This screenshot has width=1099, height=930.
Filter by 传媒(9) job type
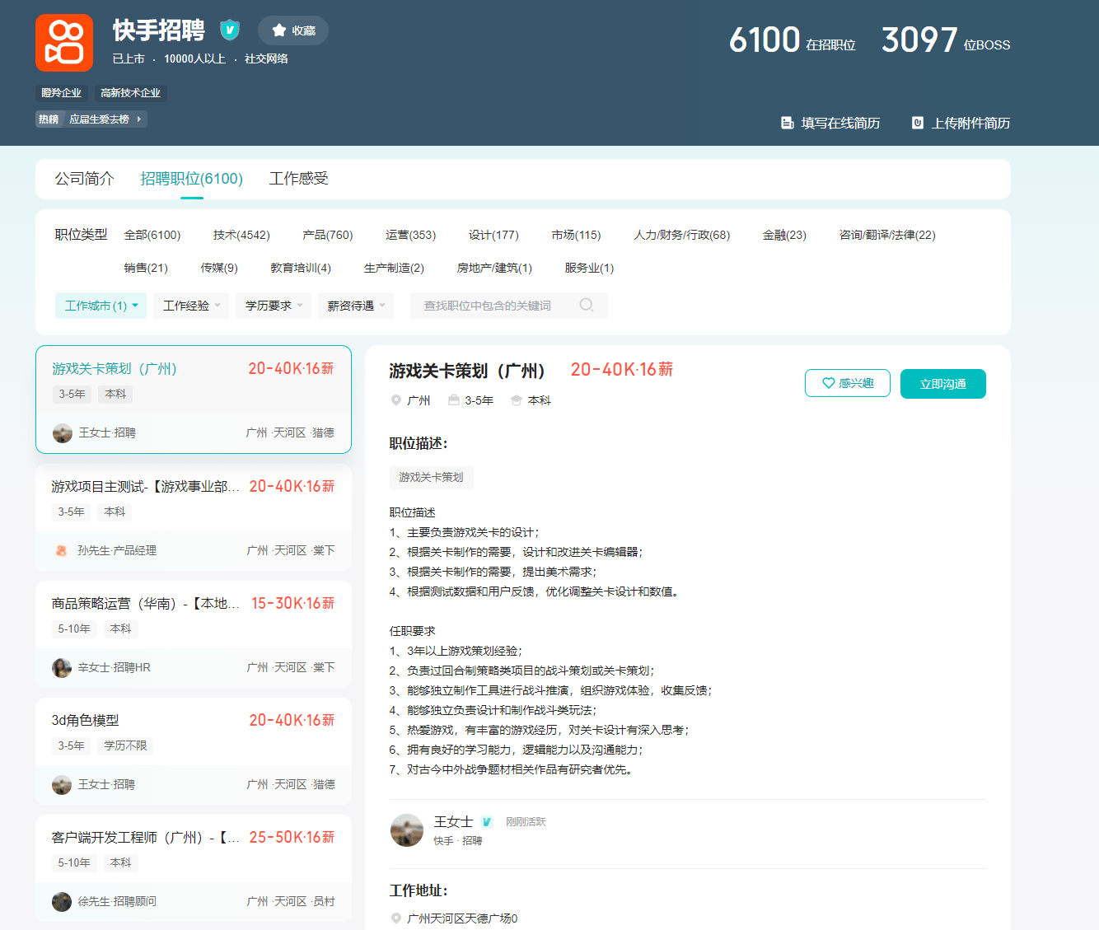(219, 268)
